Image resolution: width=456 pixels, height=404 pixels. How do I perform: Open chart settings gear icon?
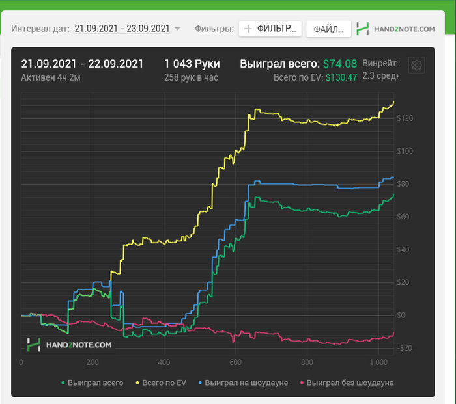tap(416, 65)
